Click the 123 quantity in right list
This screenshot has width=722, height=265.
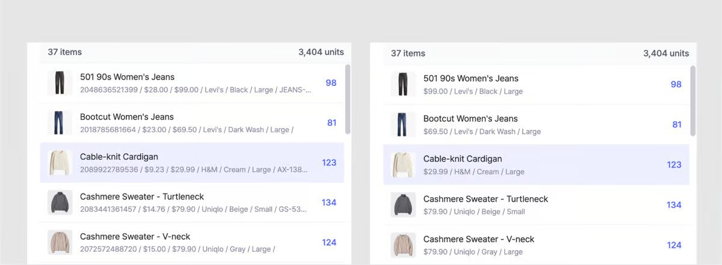click(x=674, y=165)
